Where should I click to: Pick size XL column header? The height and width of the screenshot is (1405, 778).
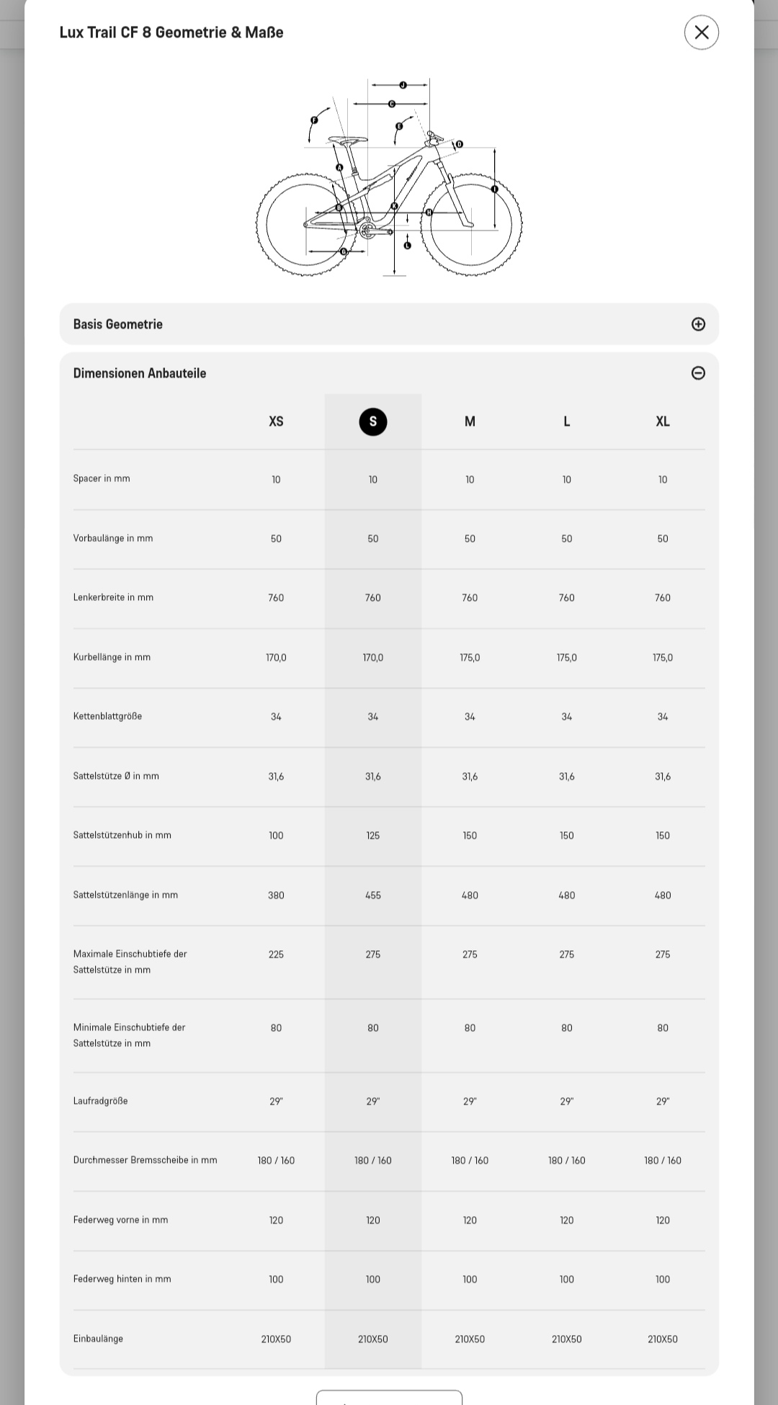663,421
